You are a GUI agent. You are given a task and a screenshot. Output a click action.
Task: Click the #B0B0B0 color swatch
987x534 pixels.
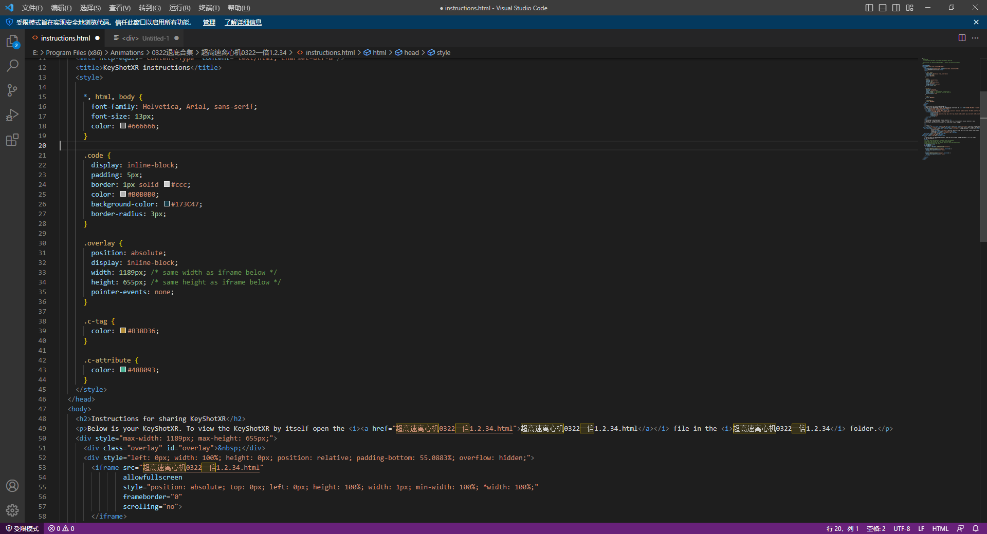click(x=123, y=194)
